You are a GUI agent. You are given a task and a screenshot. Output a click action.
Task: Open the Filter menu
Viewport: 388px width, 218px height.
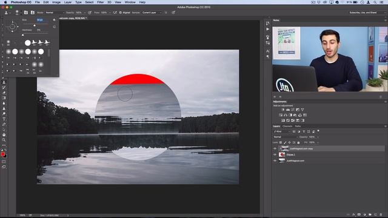click(100, 2)
